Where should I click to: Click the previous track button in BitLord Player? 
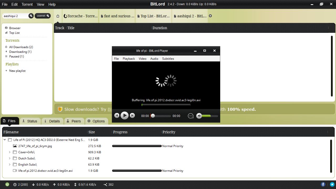[x=117, y=115]
